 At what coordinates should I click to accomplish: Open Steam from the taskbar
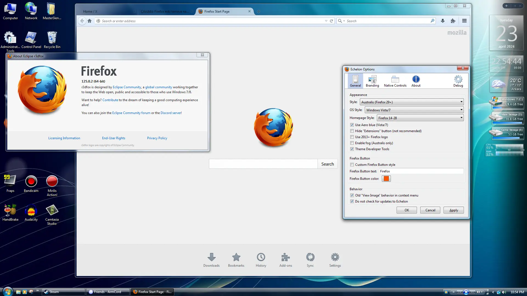[63, 292]
